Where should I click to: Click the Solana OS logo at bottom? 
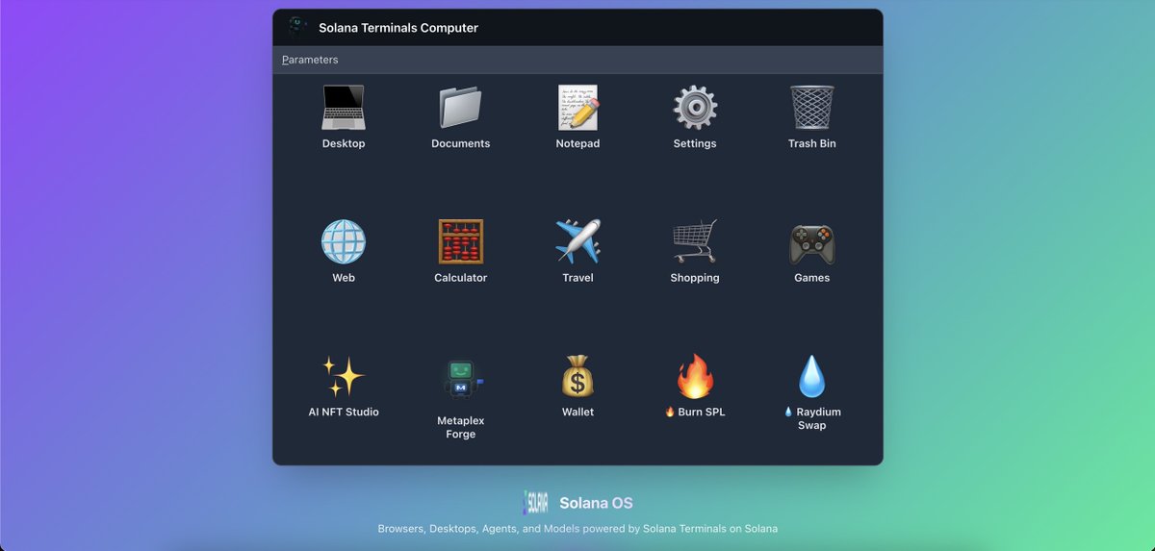coord(536,503)
